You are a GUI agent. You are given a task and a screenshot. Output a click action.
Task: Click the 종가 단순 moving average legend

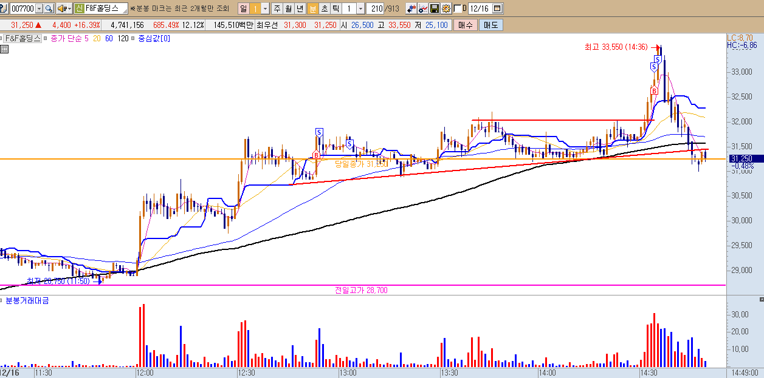coord(66,38)
